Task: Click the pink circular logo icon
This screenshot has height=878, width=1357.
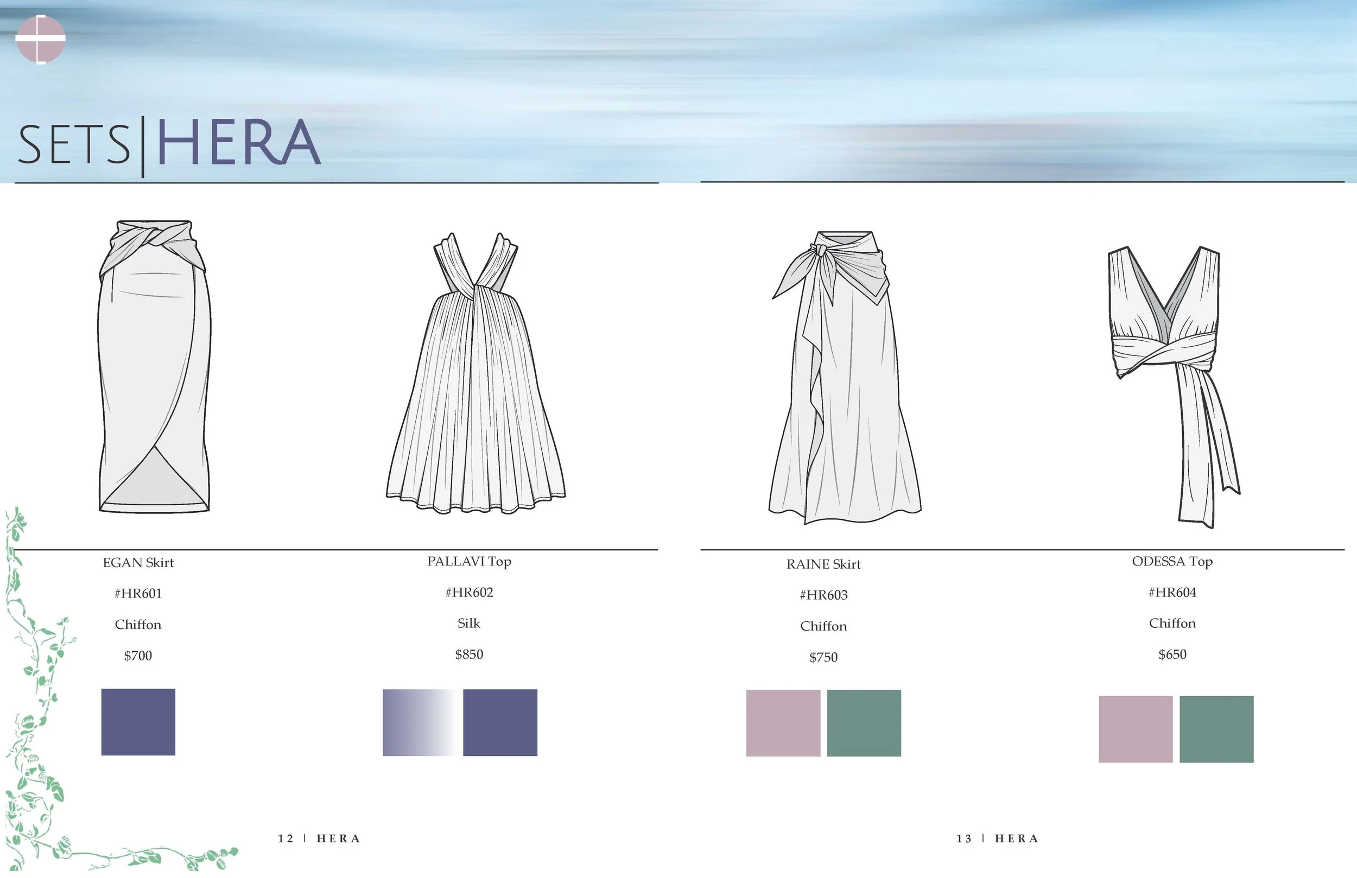Action: point(40,39)
